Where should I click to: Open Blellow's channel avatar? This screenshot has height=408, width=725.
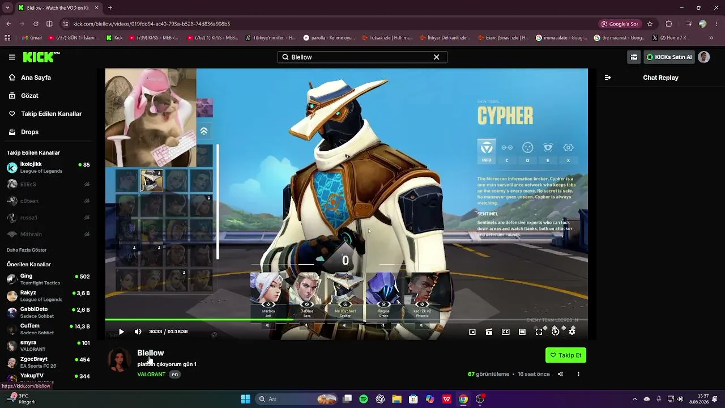120,360
